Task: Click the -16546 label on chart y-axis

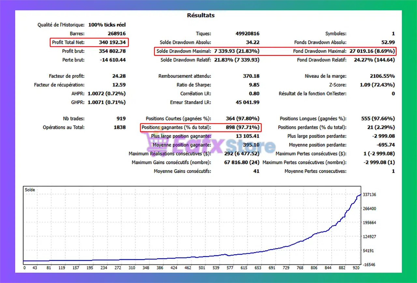Action: point(370,265)
